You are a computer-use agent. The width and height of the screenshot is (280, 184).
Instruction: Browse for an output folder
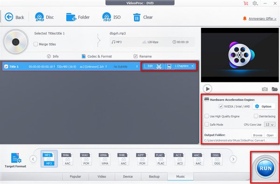point(258,136)
